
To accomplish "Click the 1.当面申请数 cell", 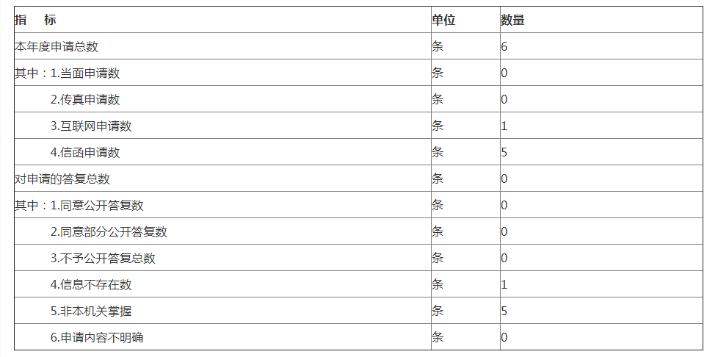I will 85,73.
